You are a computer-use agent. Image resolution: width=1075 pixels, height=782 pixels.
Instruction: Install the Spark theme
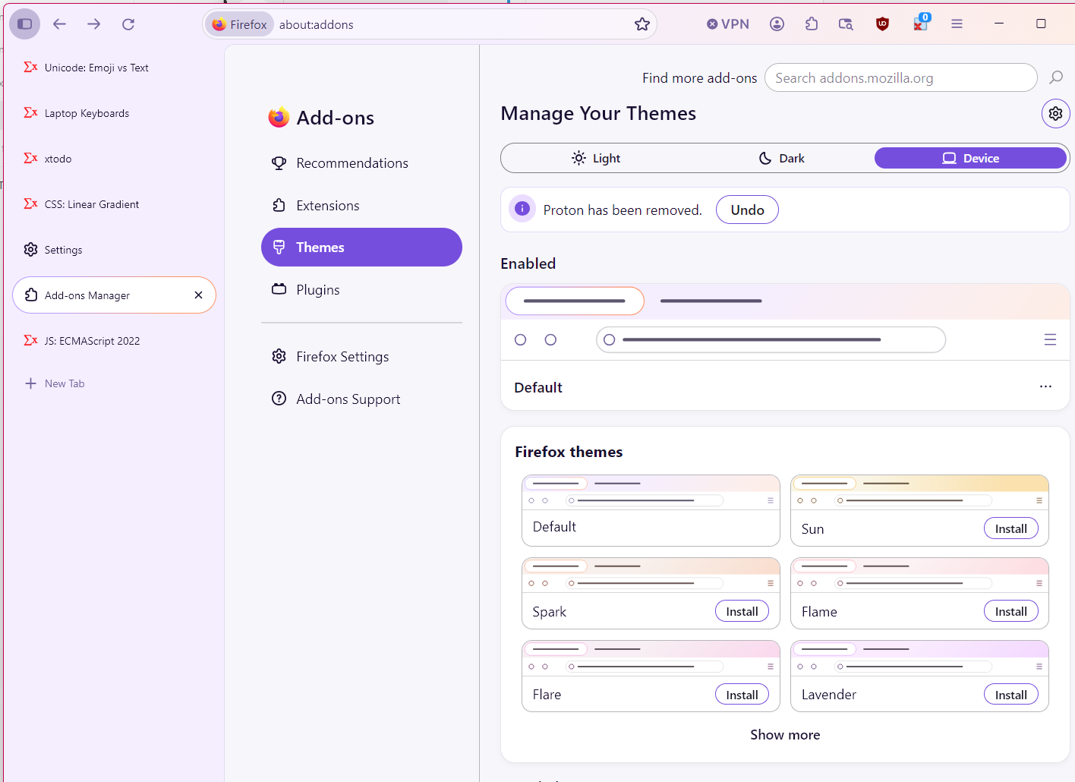[742, 611]
